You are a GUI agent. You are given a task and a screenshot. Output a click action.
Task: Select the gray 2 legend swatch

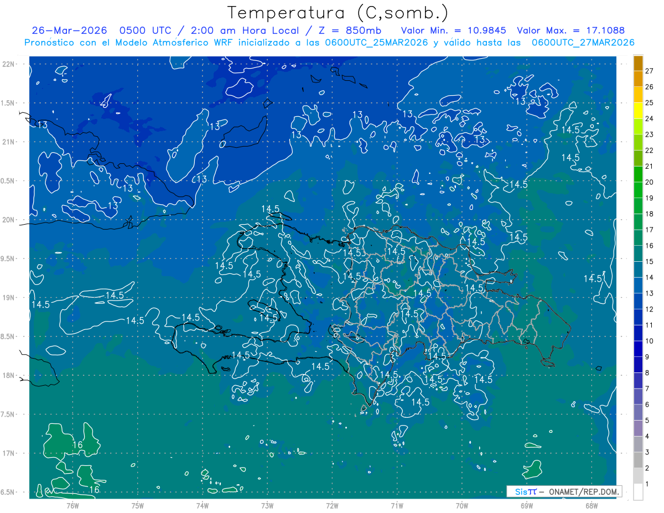638,460
